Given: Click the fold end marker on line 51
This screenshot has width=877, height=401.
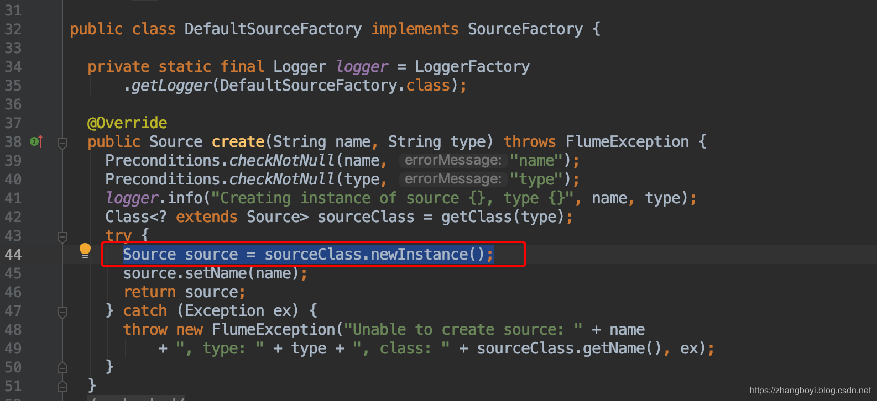Looking at the screenshot, I should point(62,386).
